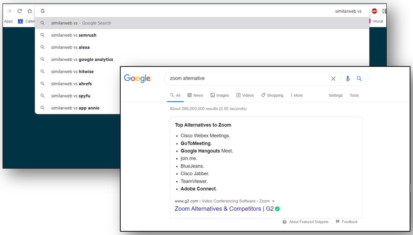This screenshot has height=235, width=413.
Task: Click 'GoToMeeting.' list item
Action: [x=196, y=143]
